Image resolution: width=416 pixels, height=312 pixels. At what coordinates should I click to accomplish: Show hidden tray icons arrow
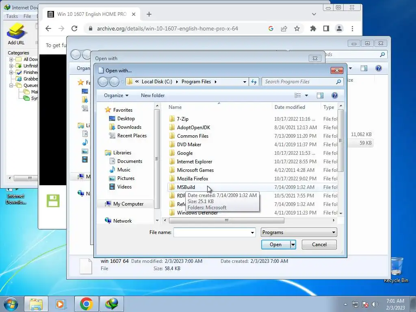point(345,304)
